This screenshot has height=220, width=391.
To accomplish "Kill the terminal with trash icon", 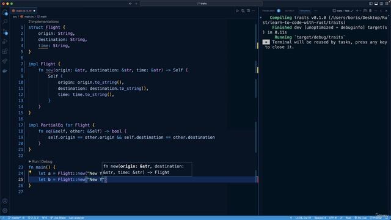I will click(x=370, y=11).
